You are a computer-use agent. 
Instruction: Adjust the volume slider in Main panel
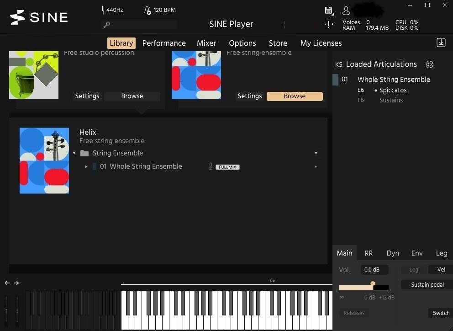(x=373, y=284)
